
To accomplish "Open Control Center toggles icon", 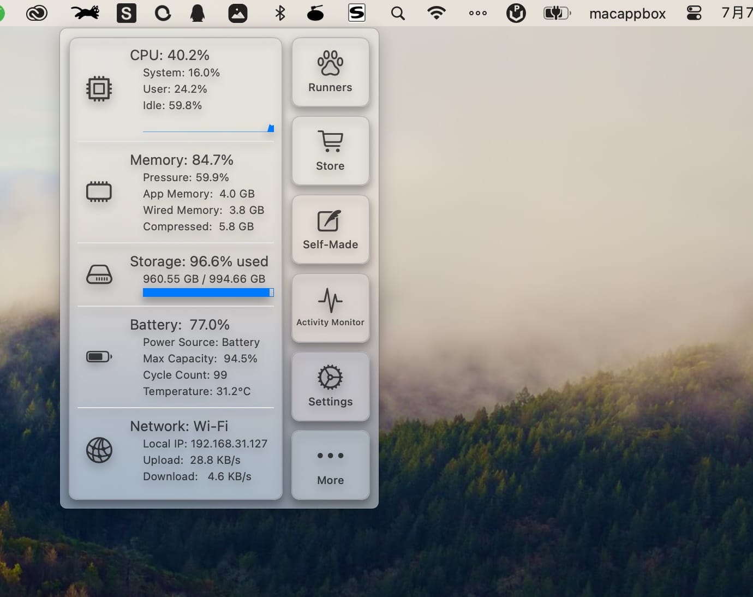I will [x=694, y=13].
